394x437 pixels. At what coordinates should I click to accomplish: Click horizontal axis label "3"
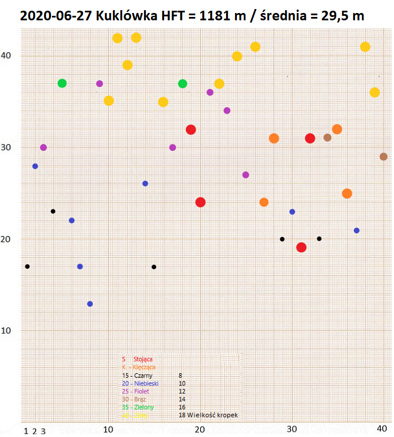[x=43, y=431]
